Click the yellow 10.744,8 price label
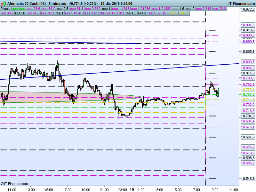Image resolution: width=256 pixels, height=192 pixels. pyautogui.click(x=248, y=100)
